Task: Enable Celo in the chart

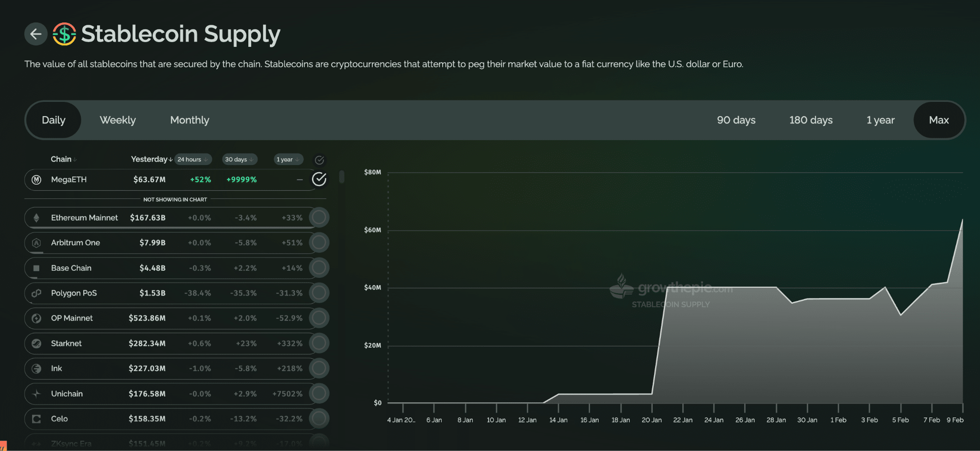Action: click(x=319, y=418)
